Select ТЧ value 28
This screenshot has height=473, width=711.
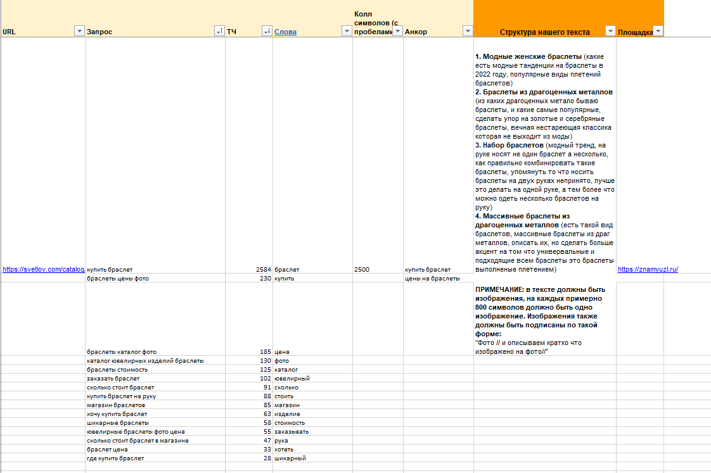(x=249, y=458)
